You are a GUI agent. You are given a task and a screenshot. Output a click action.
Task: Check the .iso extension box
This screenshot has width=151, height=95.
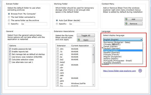click(x=58, y=83)
